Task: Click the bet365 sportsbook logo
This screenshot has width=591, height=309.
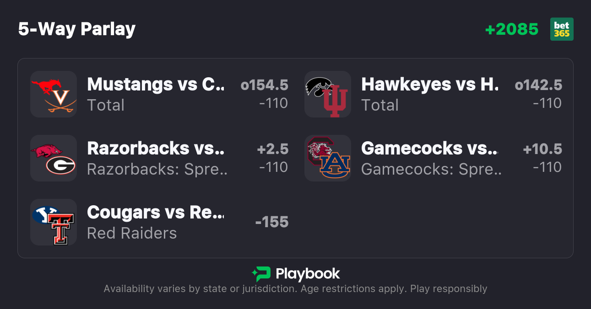Action: 562,29
